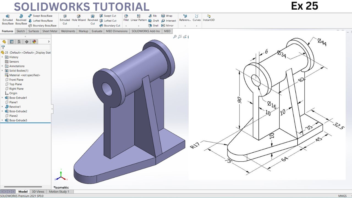This screenshot has height=198, width=352.
Task: Switch to the Evaluate tab
Action: click(97, 31)
